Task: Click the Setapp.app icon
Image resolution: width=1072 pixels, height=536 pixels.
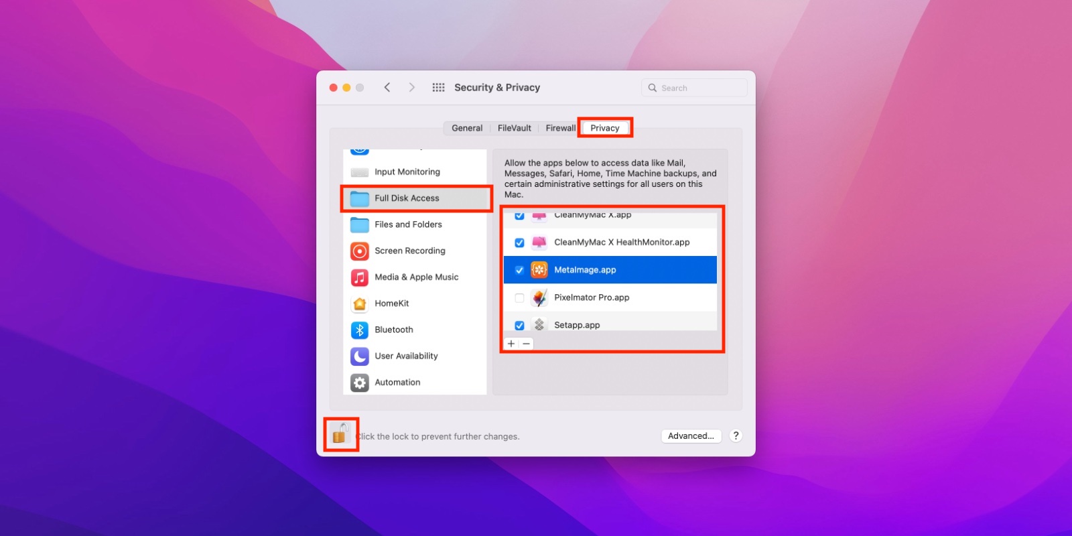Action: point(539,324)
